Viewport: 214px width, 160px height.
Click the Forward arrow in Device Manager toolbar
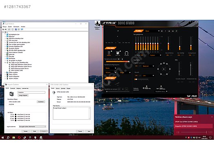point(6,29)
